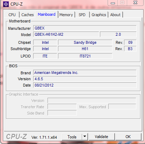The image size is (145, 144).
Task: Click the BIOS version value 4.6.5
Action: [x=85, y=79]
